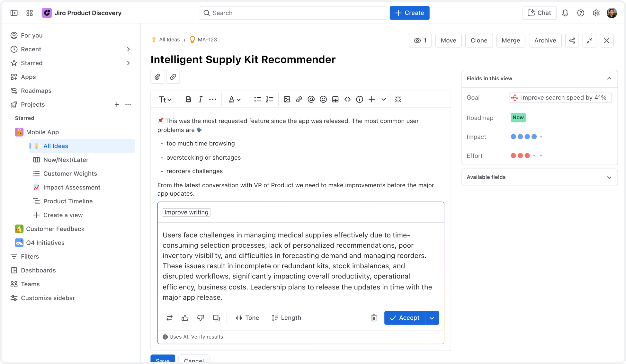Viewport: 626px width, 364px height.
Task: Insert emoji from editor toolbar
Action: pyautogui.click(x=323, y=99)
